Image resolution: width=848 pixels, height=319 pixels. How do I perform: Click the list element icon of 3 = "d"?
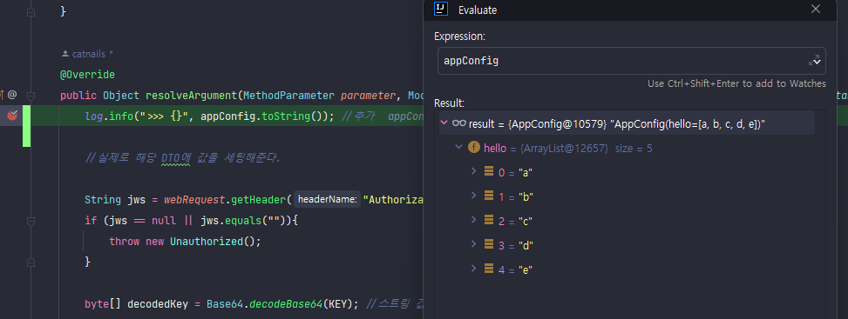(x=489, y=244)
